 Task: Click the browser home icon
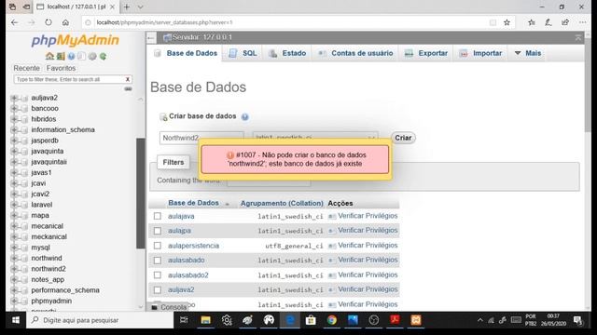point(65,22)
